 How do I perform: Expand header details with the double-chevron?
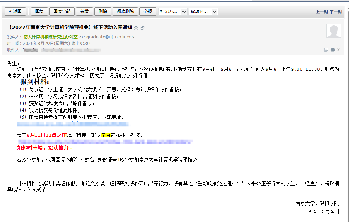338,50
